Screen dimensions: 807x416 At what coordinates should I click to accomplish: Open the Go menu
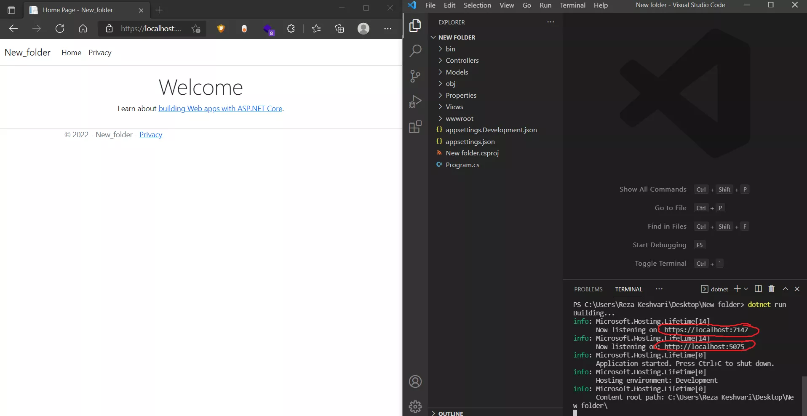coord(526,5)
